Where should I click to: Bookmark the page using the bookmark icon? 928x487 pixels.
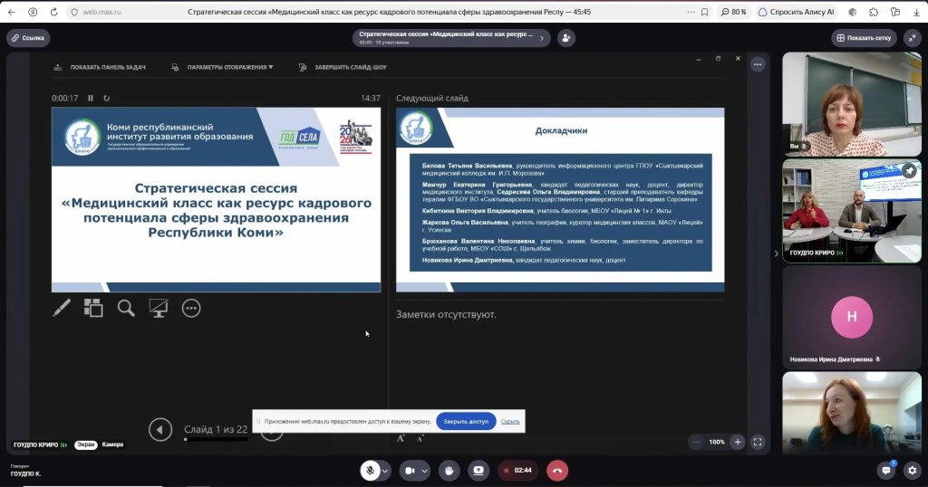[x=704, y=12]
